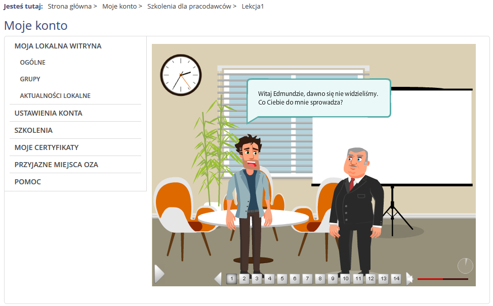Follow Strona główna breadcrumb link
Screen dimensions: 493x306
pyautogui.click(x=70, y=6)
